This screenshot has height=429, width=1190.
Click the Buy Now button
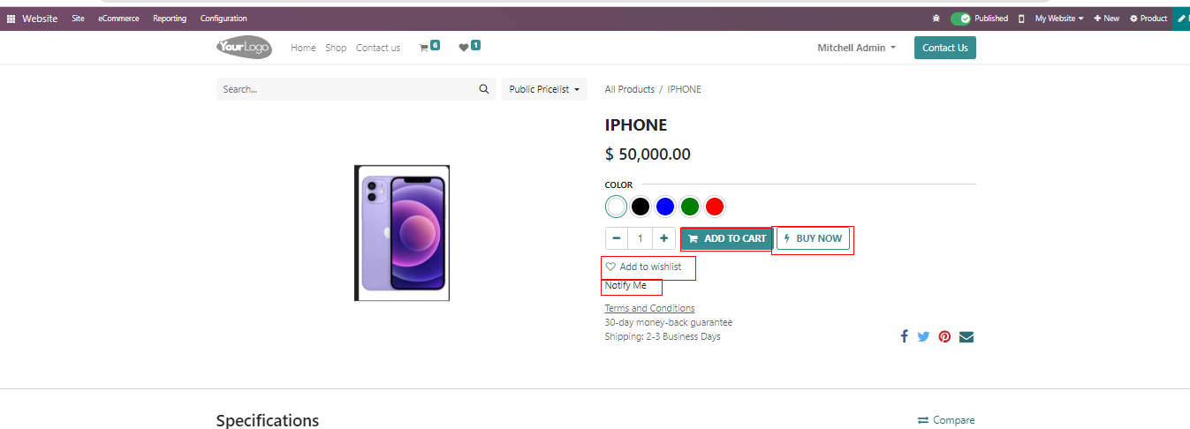(813, 238)
